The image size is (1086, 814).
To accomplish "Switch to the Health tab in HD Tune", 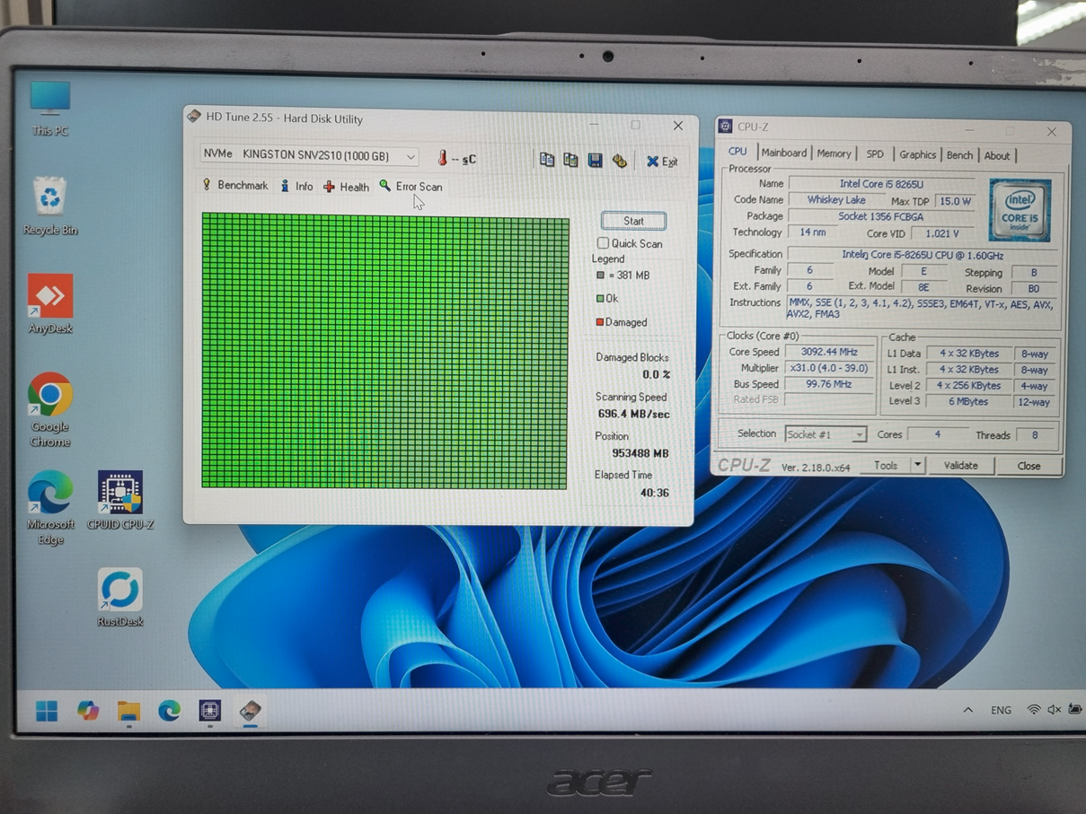I will [x=347, y=187].
